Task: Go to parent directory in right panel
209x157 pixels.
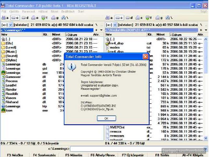Action: point(206,25)
